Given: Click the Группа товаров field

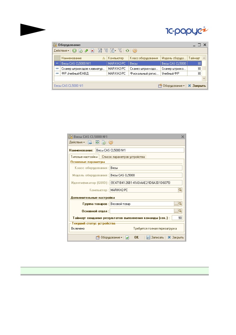Looking at the screenshot, I should [142, 204].
